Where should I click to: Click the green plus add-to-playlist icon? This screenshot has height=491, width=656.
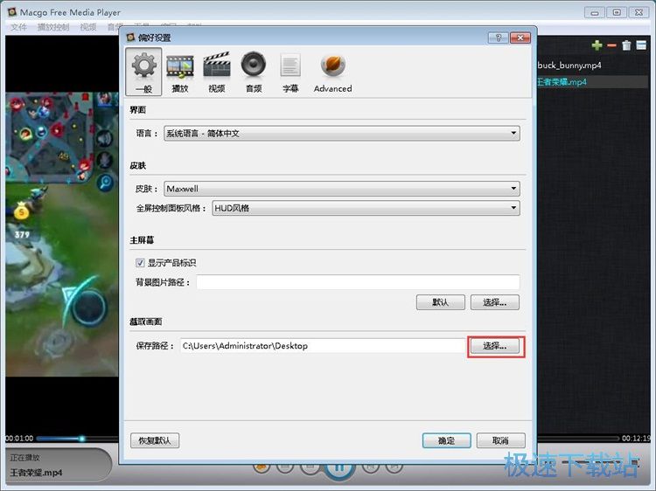(597, 45)
